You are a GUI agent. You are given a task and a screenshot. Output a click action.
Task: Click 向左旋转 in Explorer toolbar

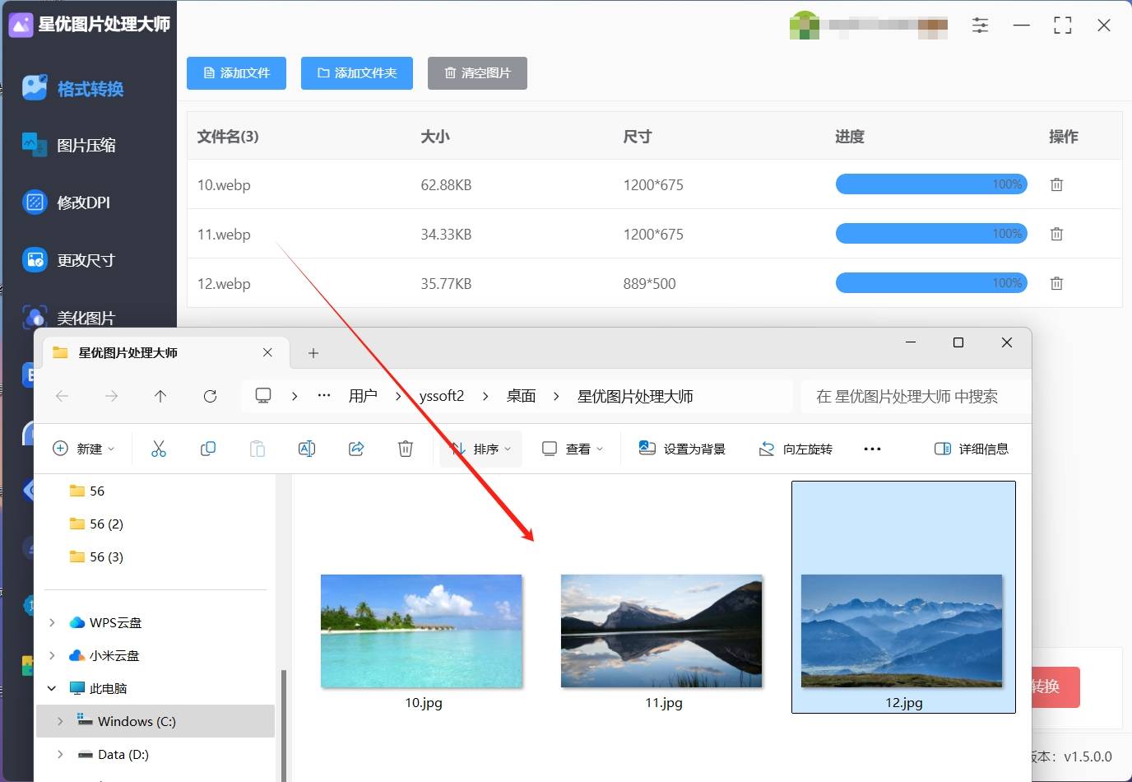pyautogui.click(x=796, y=449)
